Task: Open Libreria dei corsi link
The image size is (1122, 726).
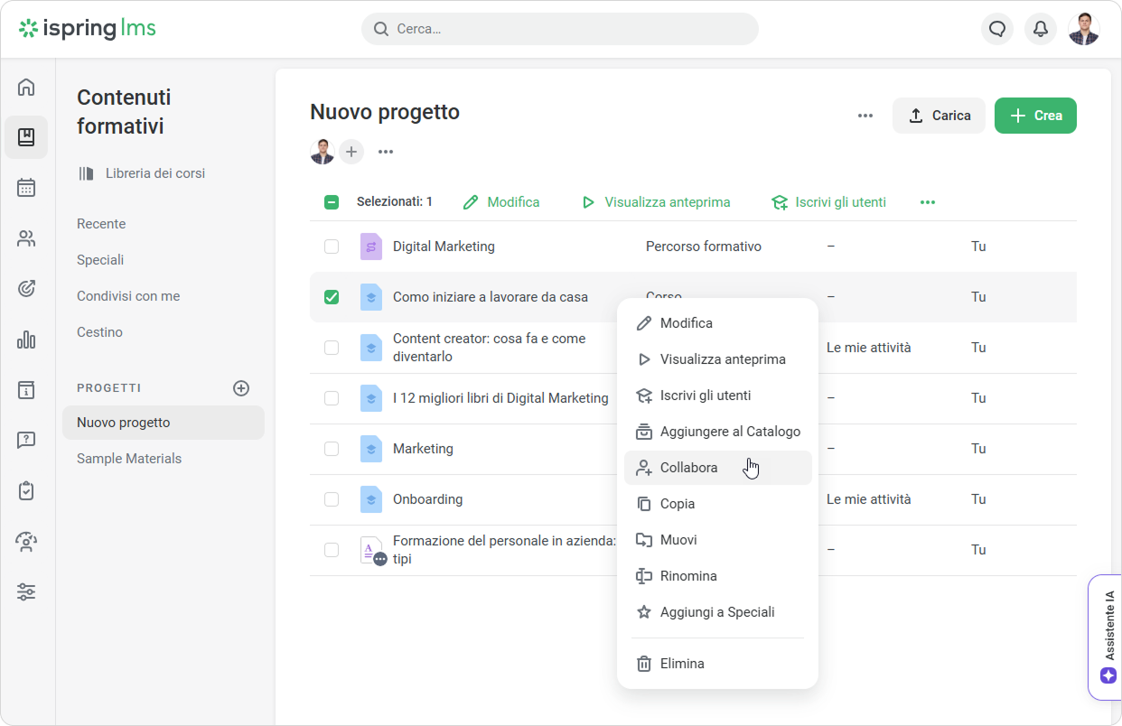Action: point(154,173)
